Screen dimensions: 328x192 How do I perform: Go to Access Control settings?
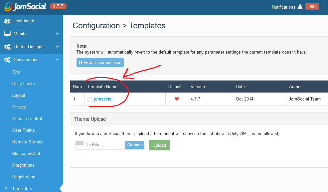[27, 118]
